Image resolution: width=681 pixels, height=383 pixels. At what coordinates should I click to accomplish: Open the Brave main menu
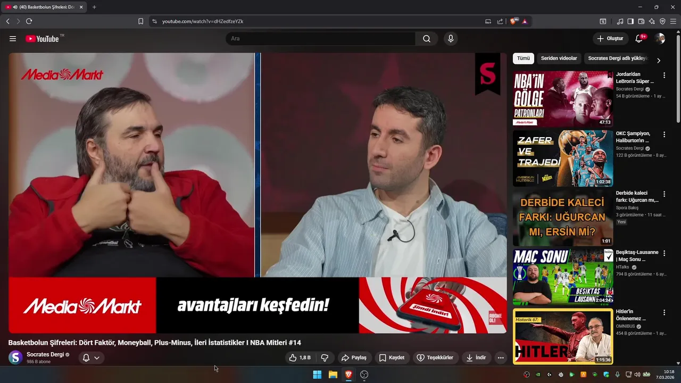[673, 21]
